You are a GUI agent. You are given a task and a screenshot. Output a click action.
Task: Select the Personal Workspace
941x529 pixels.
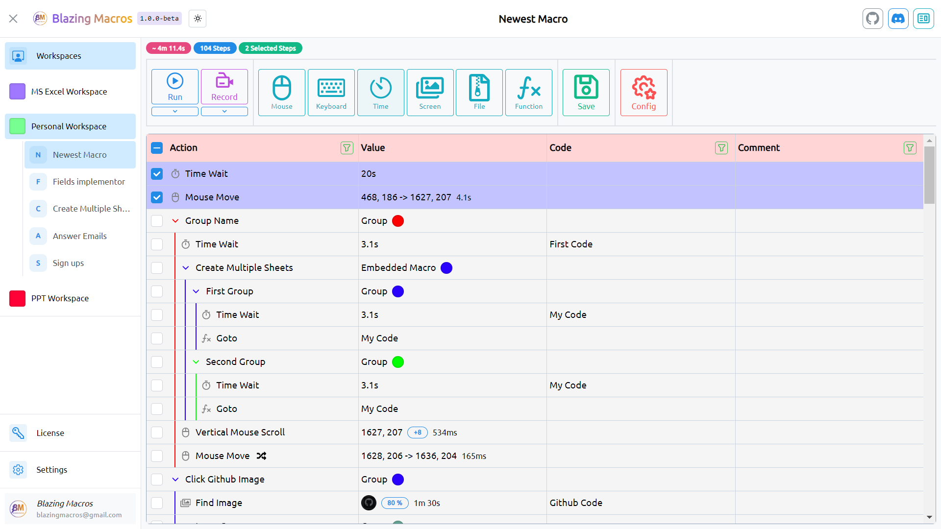pyautogui.click(x=71, y=126)
